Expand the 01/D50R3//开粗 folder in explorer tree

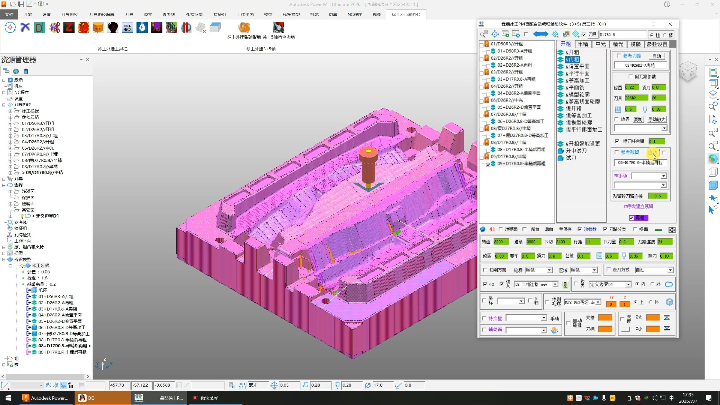point(10,123)
